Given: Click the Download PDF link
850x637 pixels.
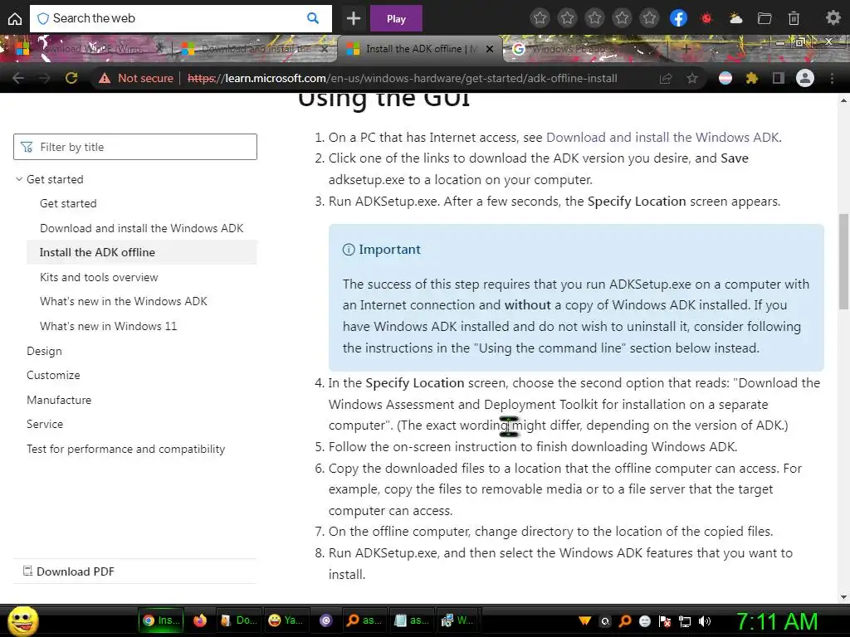Looking at the screenshot, I should (76, 571).
